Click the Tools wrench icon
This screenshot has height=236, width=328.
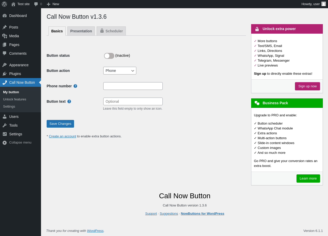pyautogui.click(x=5, y=125)
